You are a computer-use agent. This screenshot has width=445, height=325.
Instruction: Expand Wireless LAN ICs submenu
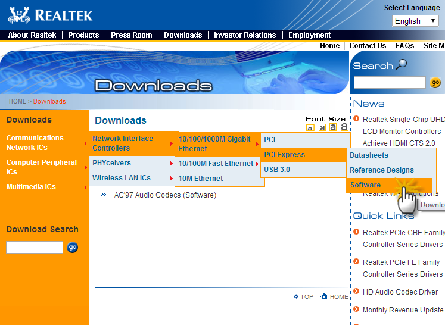172,178
